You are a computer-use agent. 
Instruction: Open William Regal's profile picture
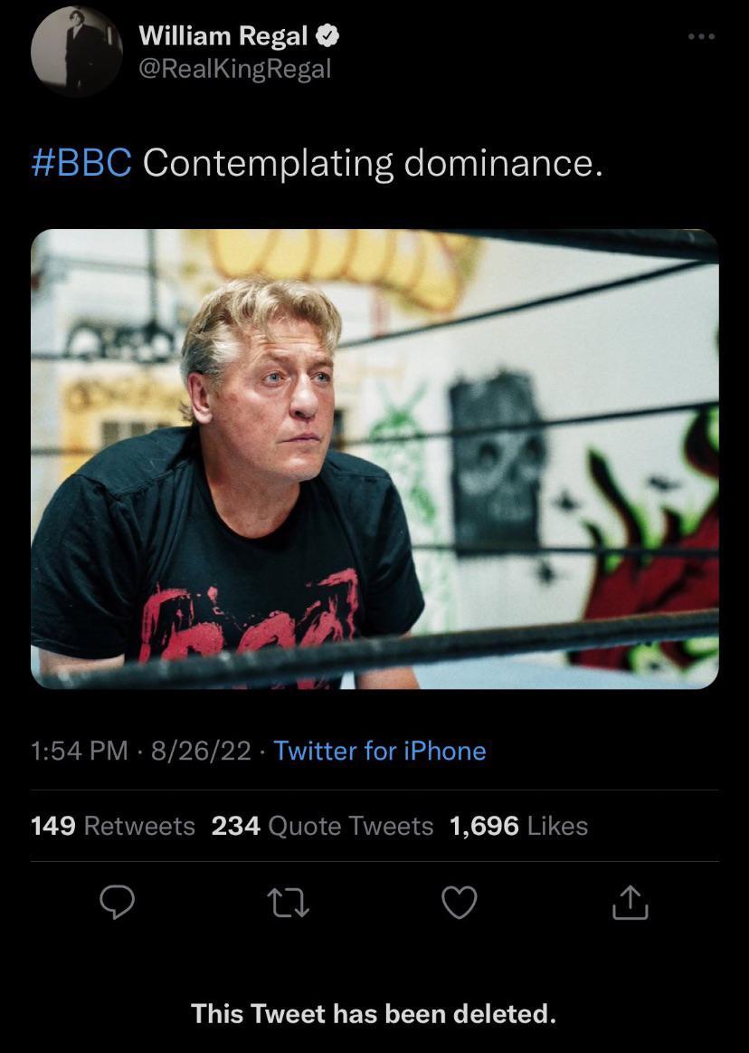pos(77,51)
